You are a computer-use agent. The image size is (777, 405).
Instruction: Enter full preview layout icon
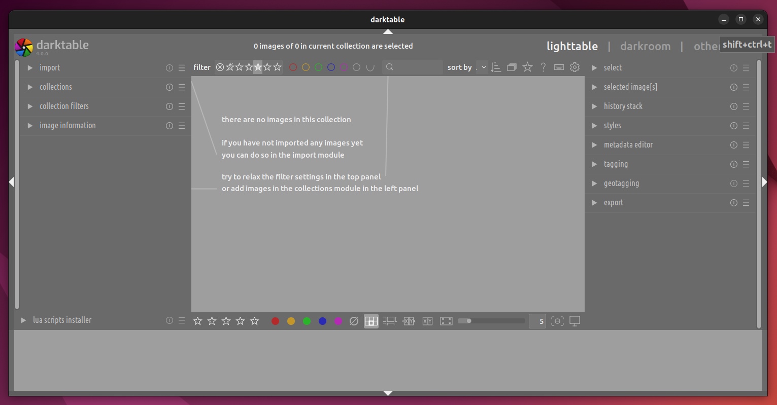click(x=446, y=321)
